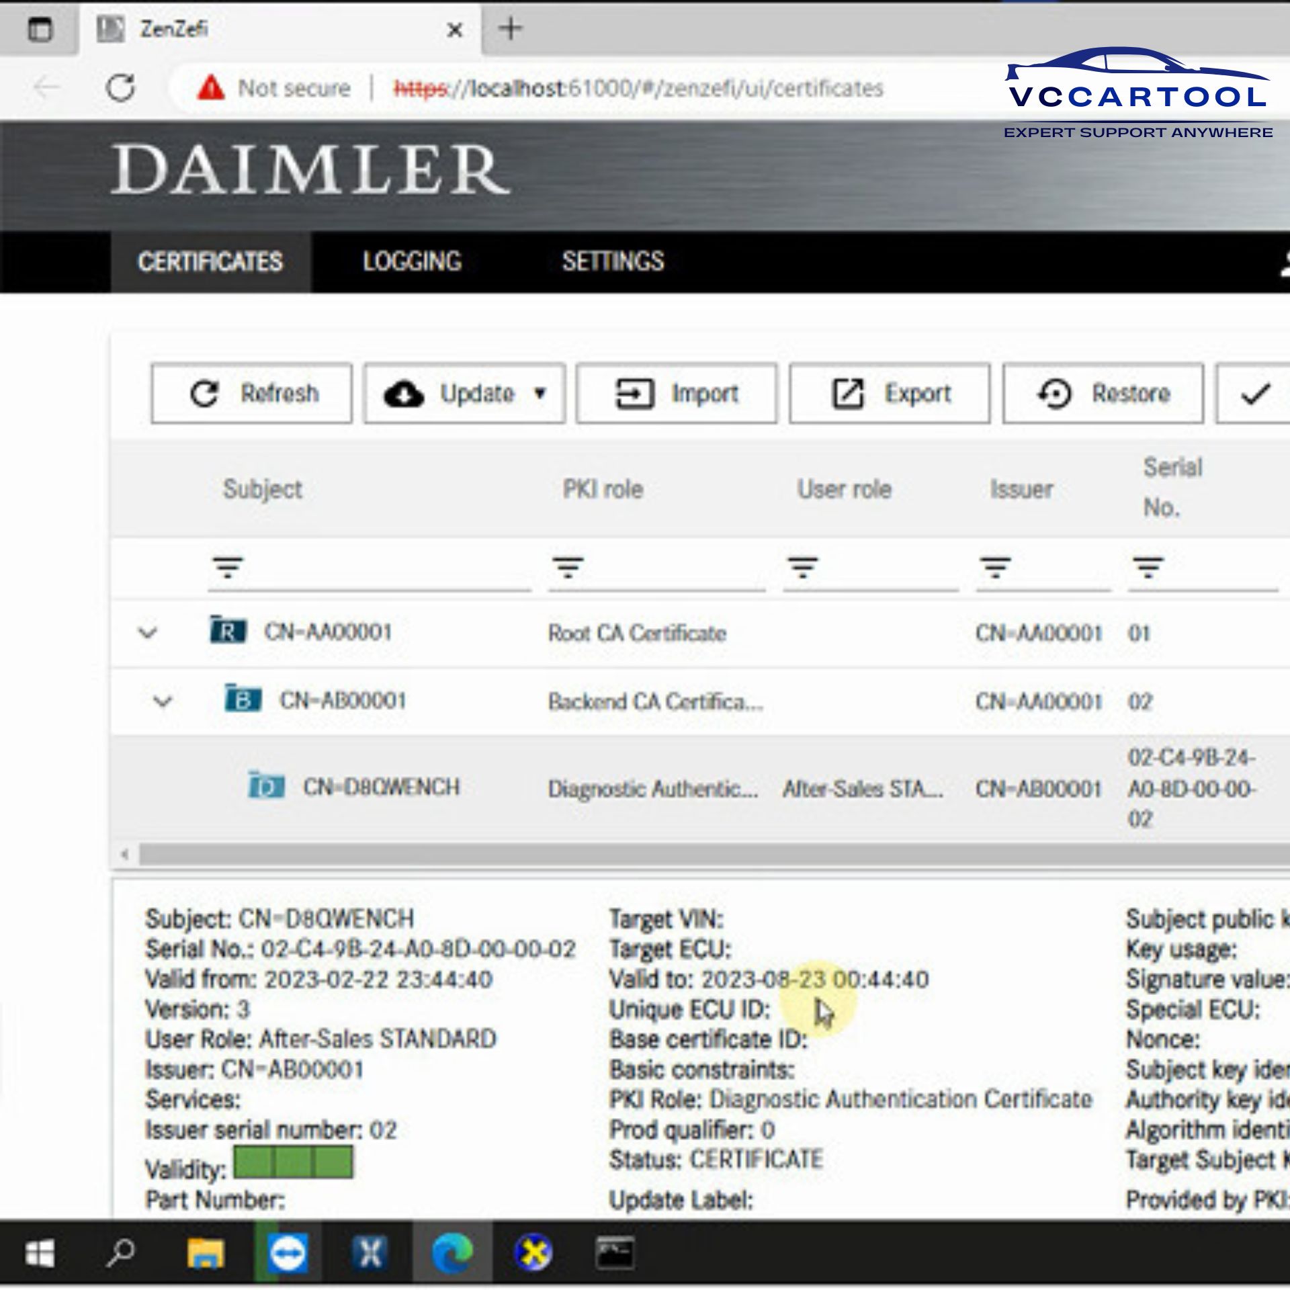Image resolution: width=1290 pixels, height=1290 pixels.
Task: Select the CN=D8QWENCH certificate row
Action: (700, 787)
